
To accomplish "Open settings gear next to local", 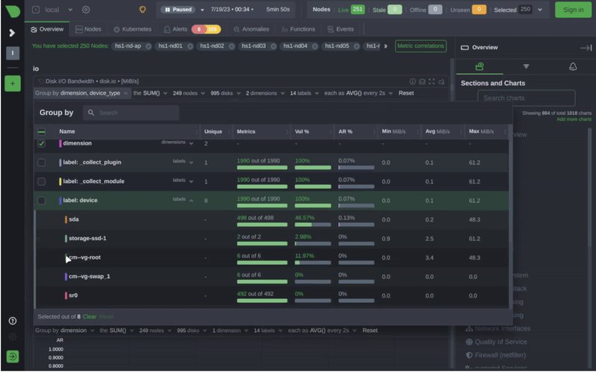I will point(86,10).
